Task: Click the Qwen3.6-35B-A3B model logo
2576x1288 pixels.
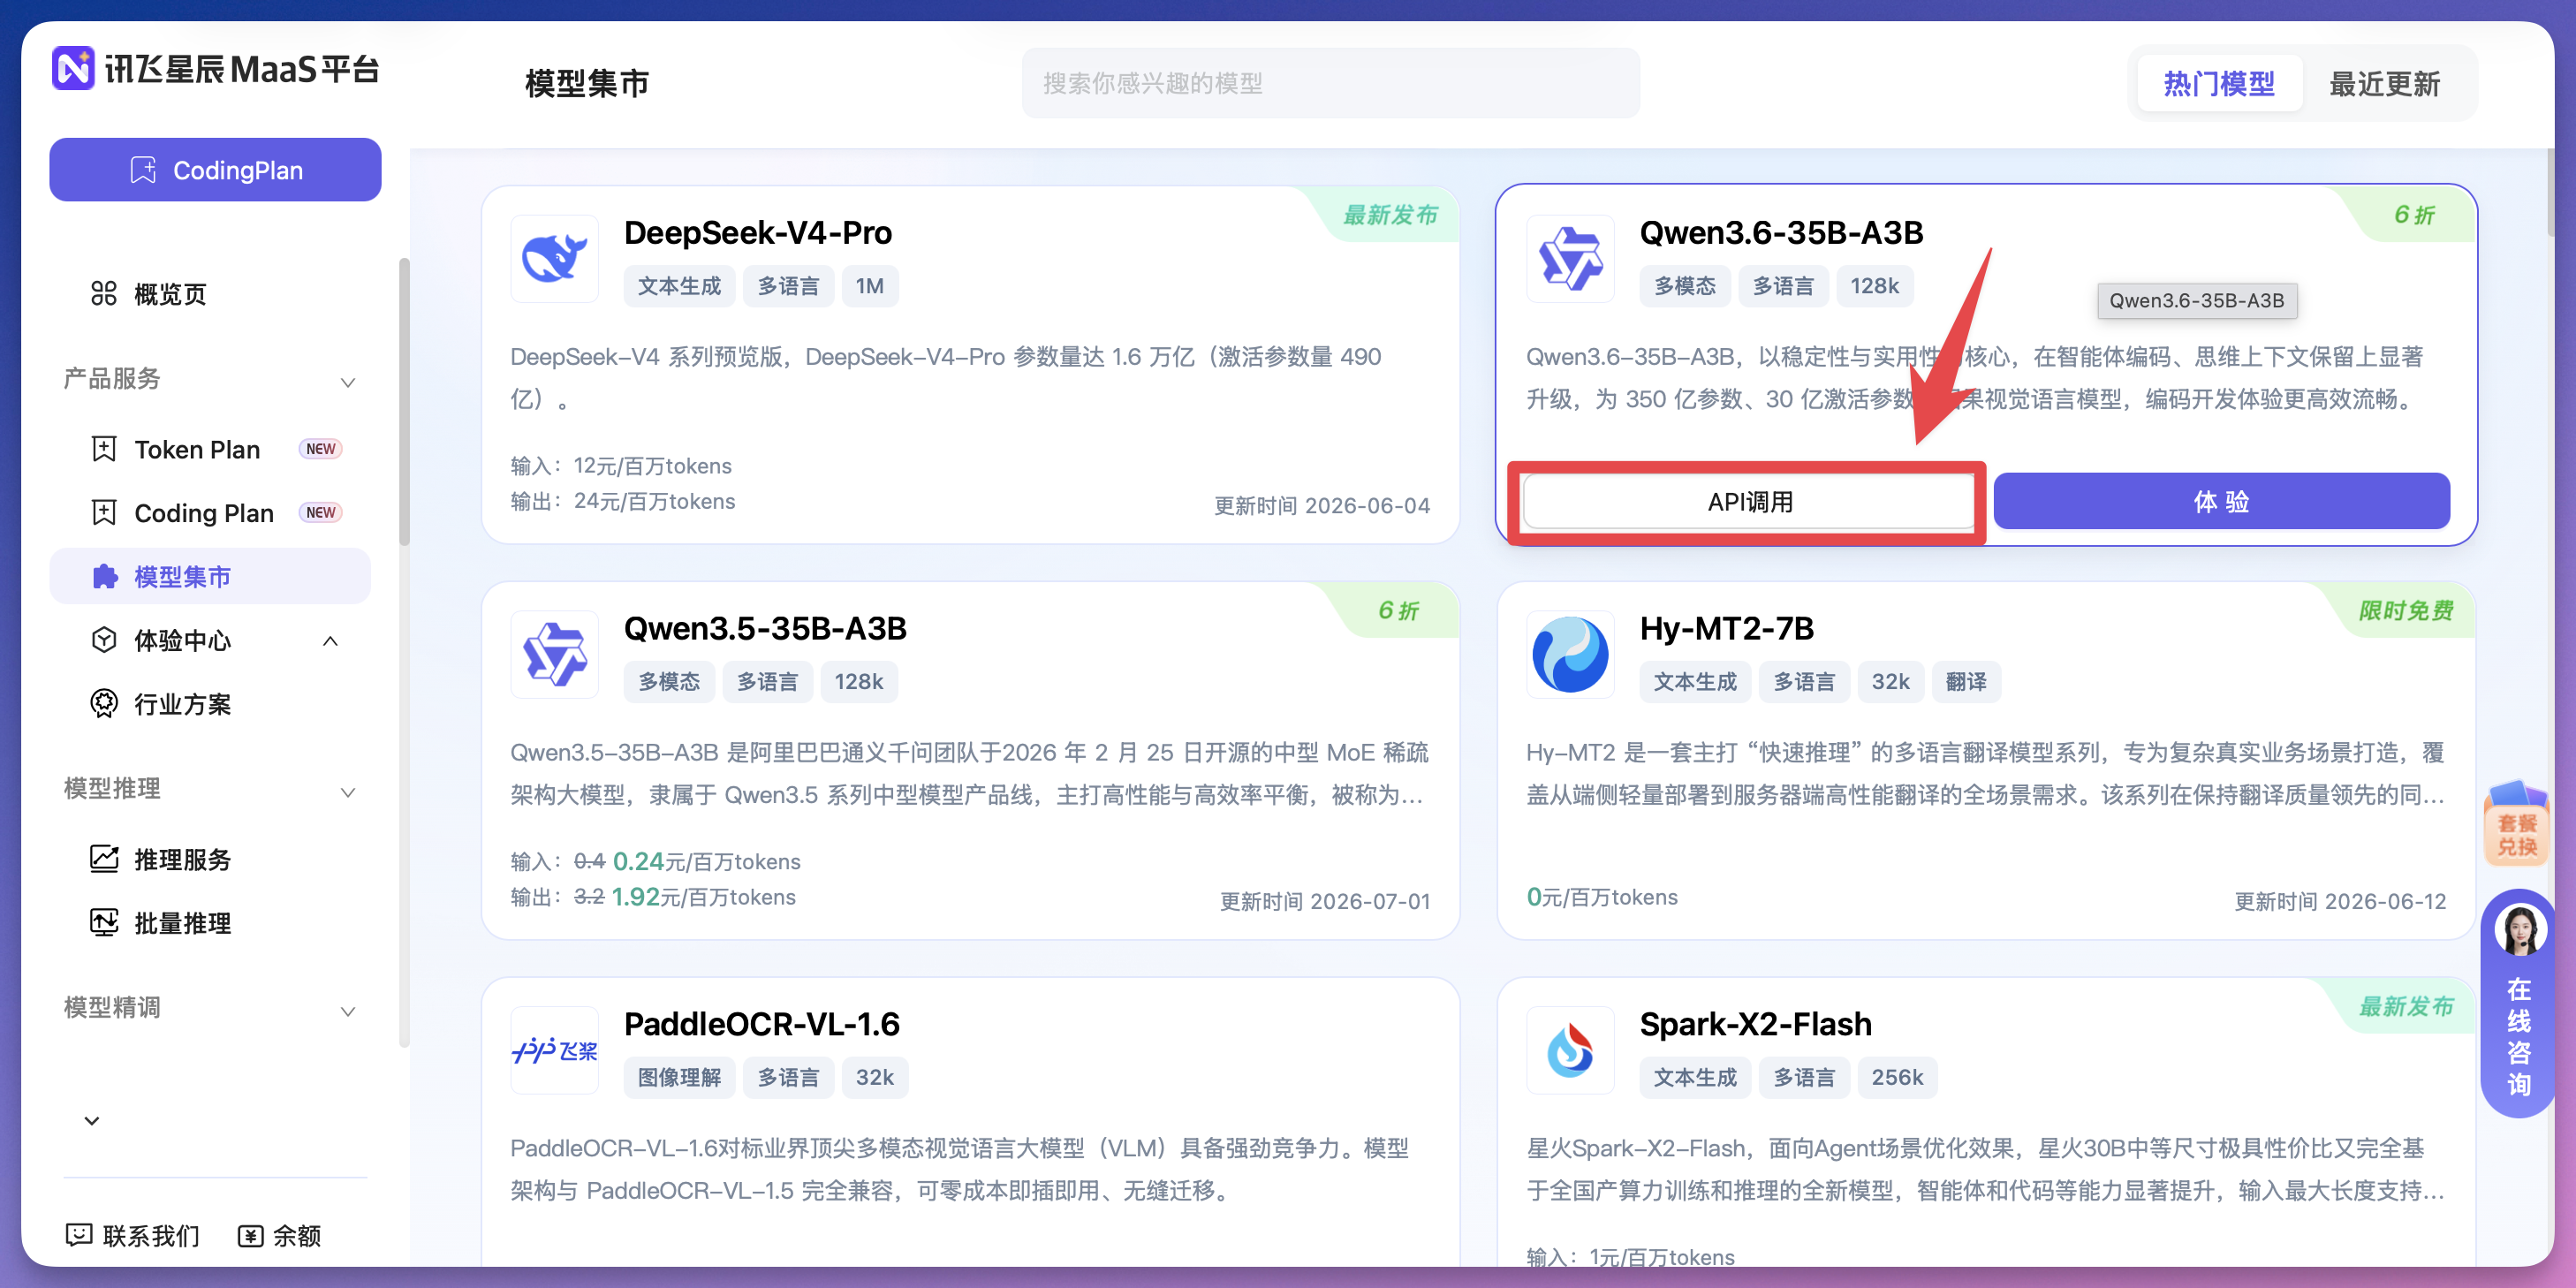Action: [x=1570, y=259]
